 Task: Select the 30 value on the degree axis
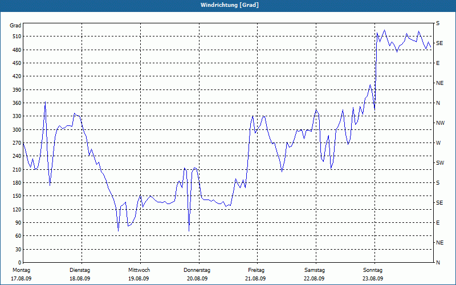pyautogui.click(x=18, y=249)
